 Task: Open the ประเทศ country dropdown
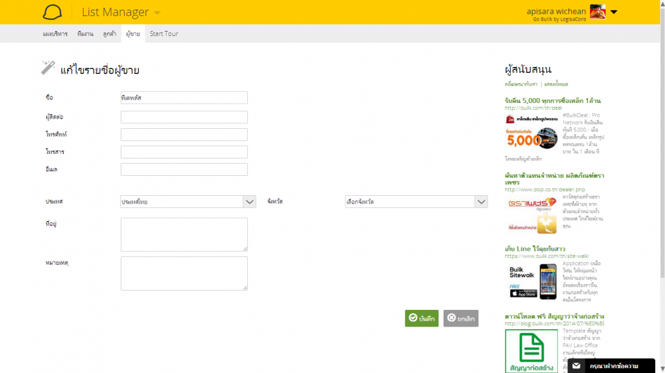pos(188,202)
